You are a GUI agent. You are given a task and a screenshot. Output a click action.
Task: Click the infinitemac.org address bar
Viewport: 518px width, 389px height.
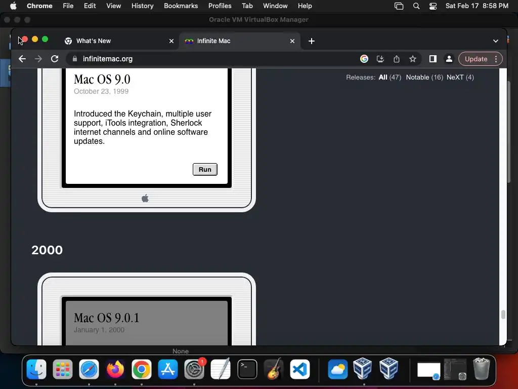click(x=211, y=59)
